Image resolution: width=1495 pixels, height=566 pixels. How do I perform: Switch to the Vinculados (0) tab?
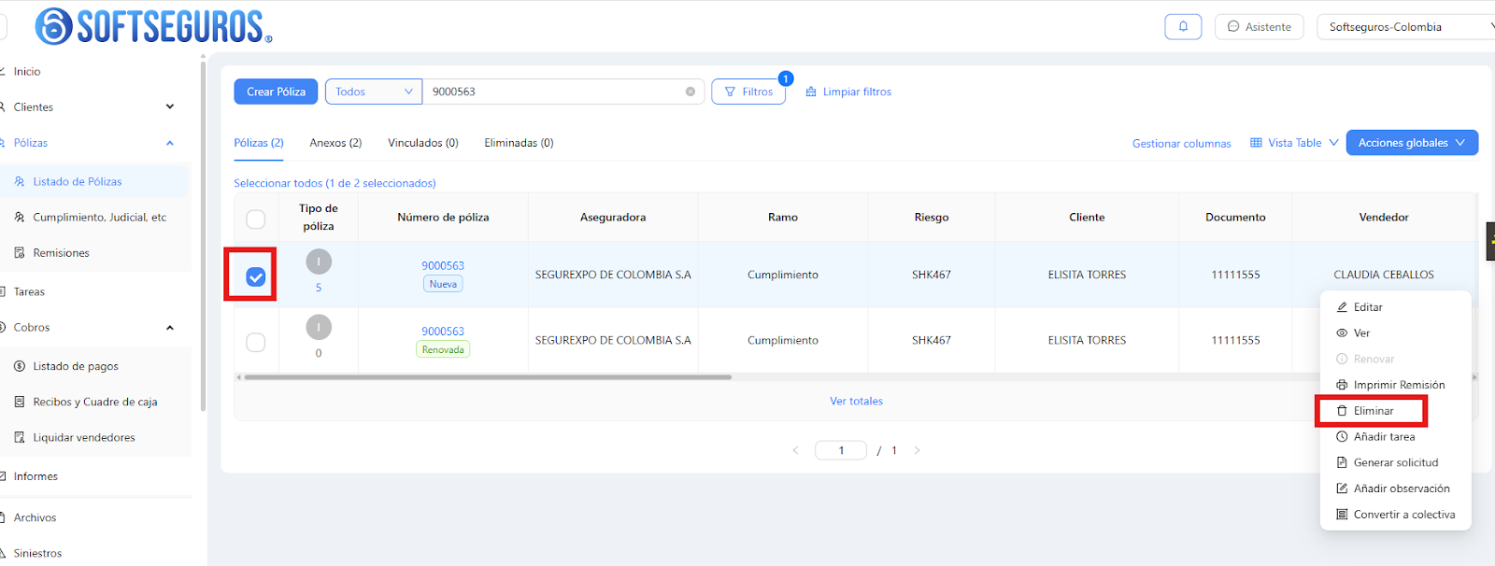[x=423, y=143]
